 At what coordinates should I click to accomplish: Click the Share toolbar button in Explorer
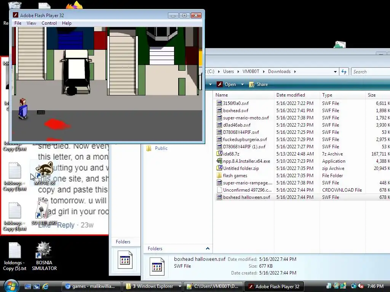click(259, 84)
